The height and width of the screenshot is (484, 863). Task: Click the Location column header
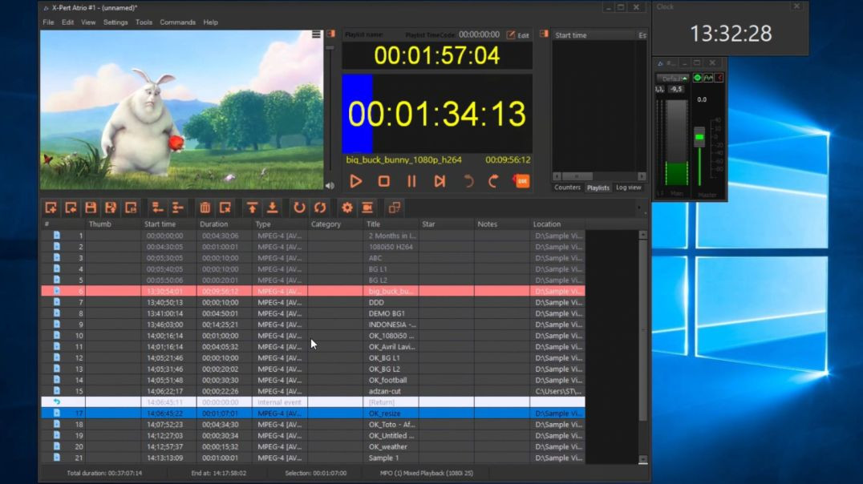[x=557, y=224]
